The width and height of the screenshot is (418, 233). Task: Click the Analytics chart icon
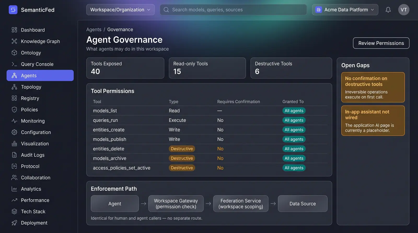pyautogui.click(x=14, y=189)
